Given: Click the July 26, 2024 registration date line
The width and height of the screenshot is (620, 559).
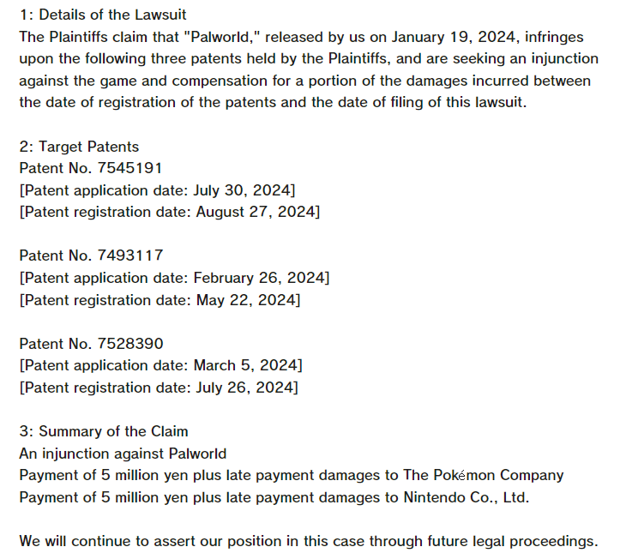Looking at the screenshot, I should [x=159, y=388].
